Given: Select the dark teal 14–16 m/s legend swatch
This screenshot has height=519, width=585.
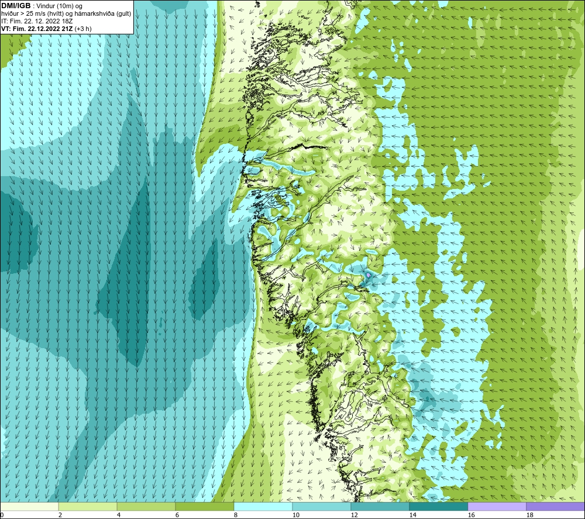Looking at the screenshot, I should pyautogui.click(x=438, y=506).
